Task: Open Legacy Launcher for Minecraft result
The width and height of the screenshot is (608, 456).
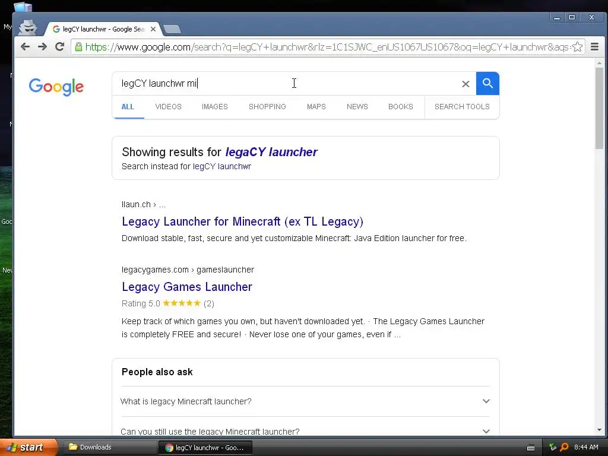Action: point(242,221)
